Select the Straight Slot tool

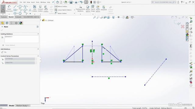click(x=15, y=13)
